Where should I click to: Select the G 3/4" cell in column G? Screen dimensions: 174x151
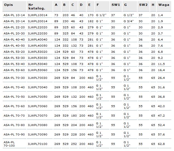129,21
